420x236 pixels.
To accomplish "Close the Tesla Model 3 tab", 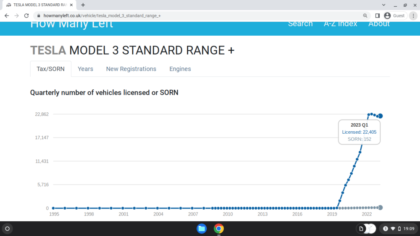I will 71,5.
